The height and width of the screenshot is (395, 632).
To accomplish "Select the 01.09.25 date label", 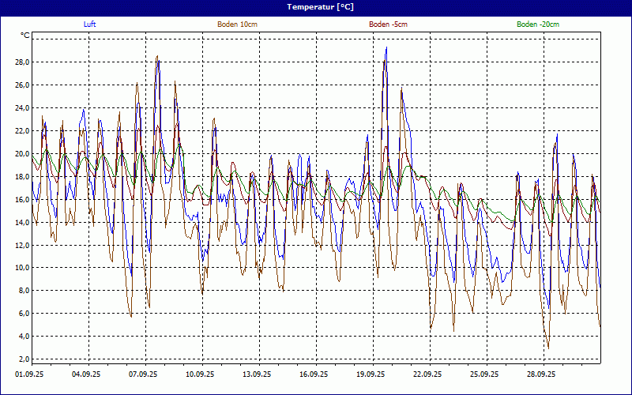I will point(30,374).
